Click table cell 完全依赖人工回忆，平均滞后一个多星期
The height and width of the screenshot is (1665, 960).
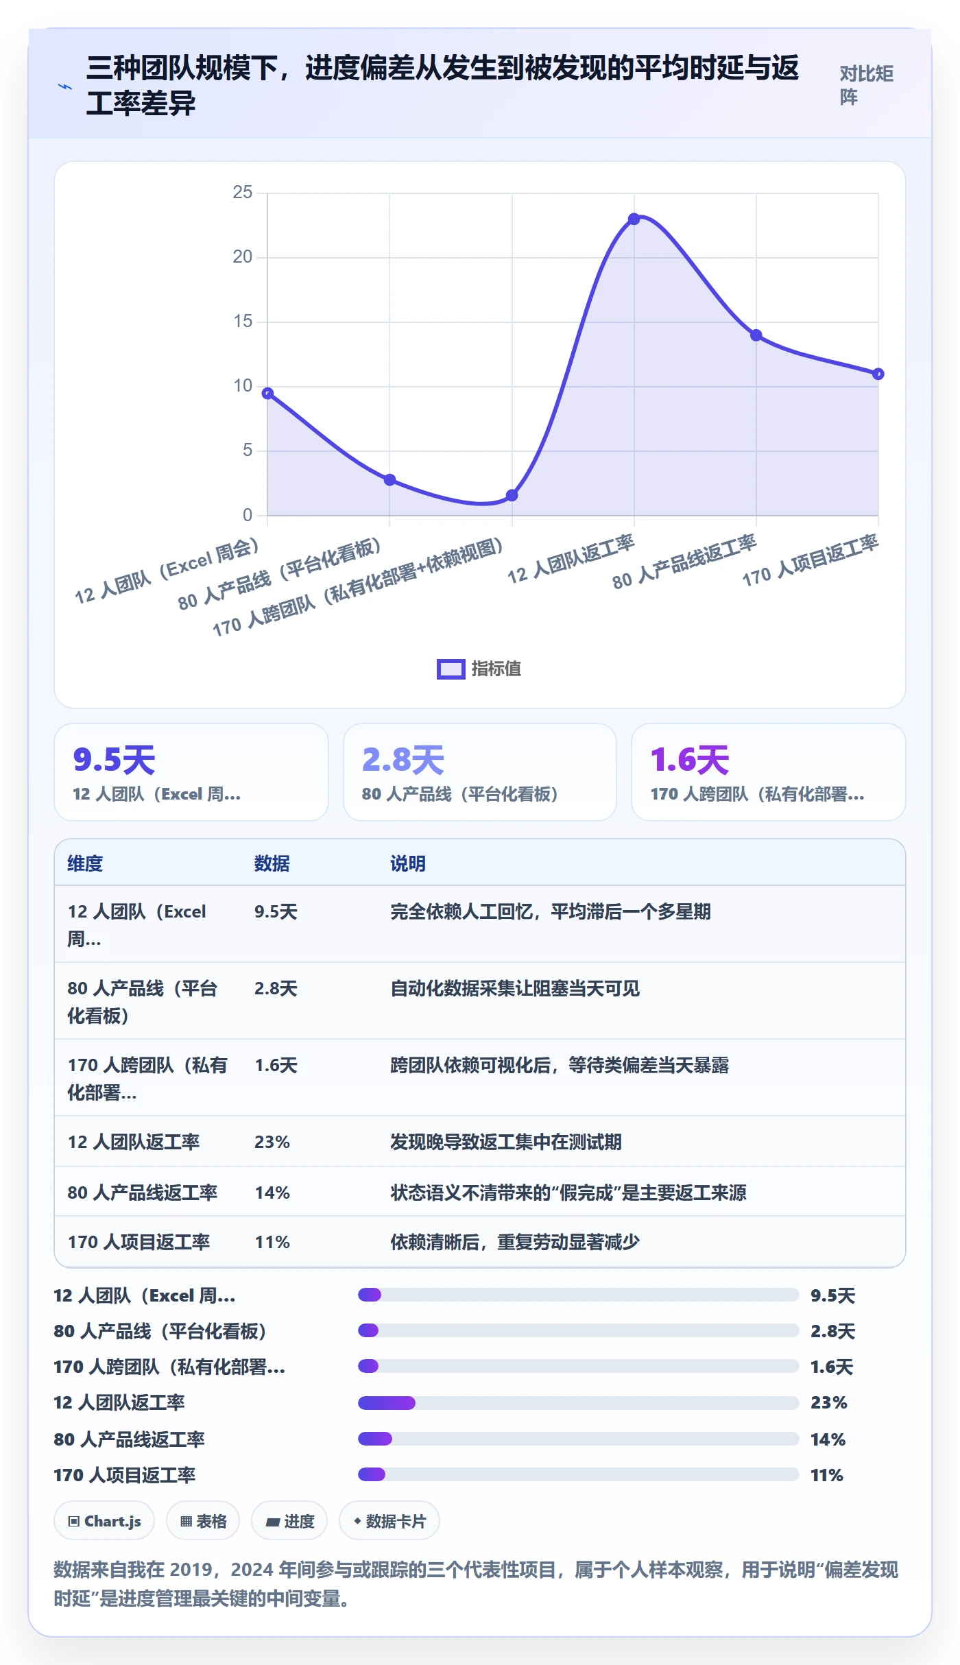551,911
